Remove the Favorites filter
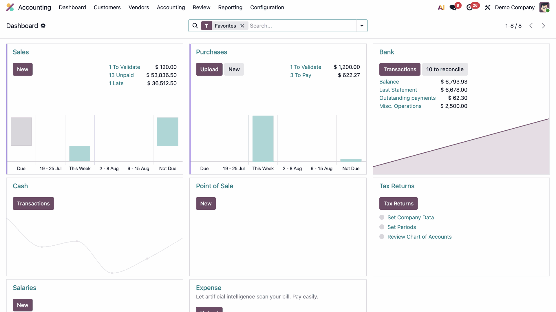Viewport: 556px width, 312px height. pyautogui.click(x=242, y=26)
